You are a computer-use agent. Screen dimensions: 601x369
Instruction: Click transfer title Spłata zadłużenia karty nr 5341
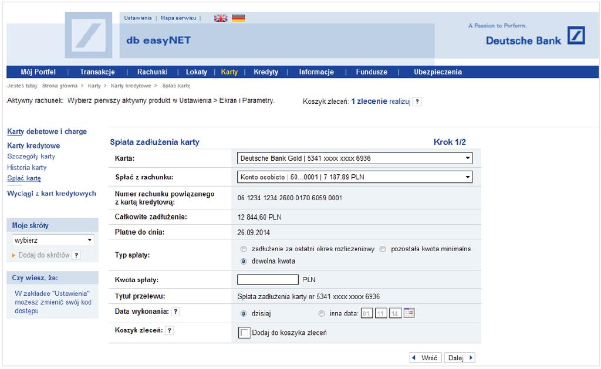(x=309, y=297)
